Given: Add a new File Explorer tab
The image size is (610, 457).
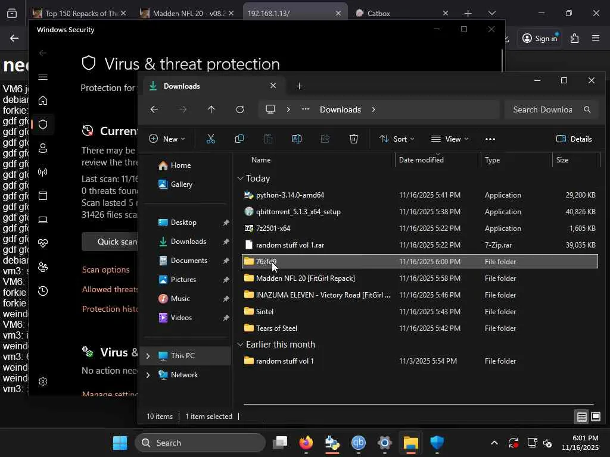Looking at the screenshot, I should 299,86.
